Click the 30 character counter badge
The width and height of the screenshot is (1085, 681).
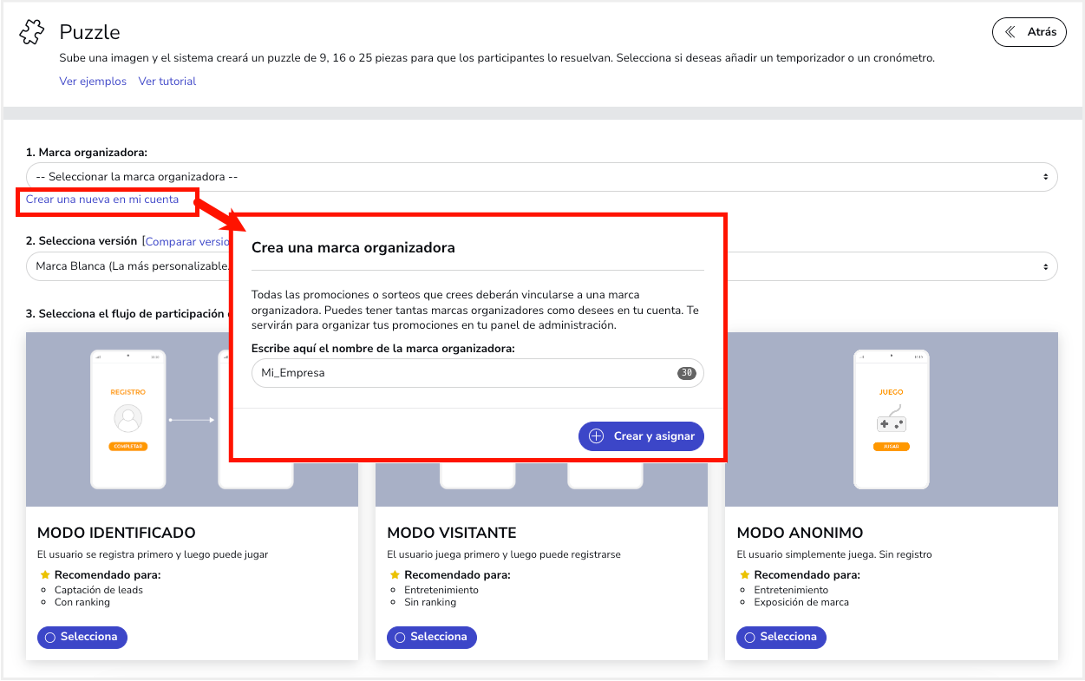tap(687, 373)
